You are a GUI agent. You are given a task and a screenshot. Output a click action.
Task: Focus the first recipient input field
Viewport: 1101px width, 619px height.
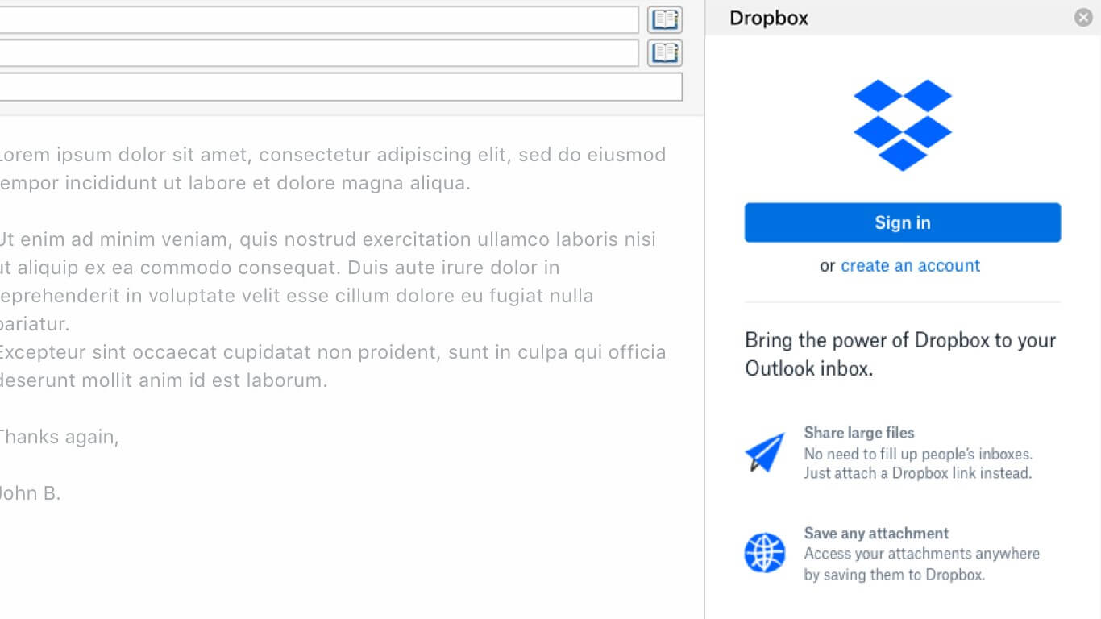coord(318,20)
